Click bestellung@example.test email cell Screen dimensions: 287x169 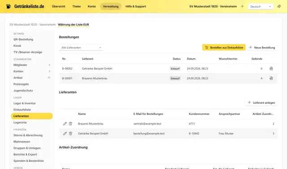(x=149, y=133)
